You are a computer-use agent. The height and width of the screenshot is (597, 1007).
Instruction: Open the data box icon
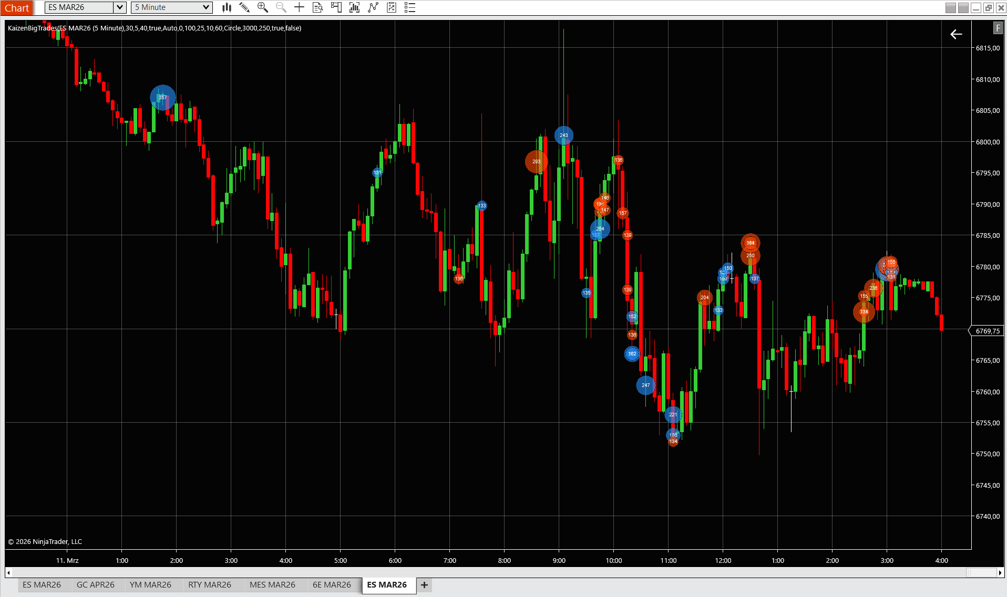(317, 7)
